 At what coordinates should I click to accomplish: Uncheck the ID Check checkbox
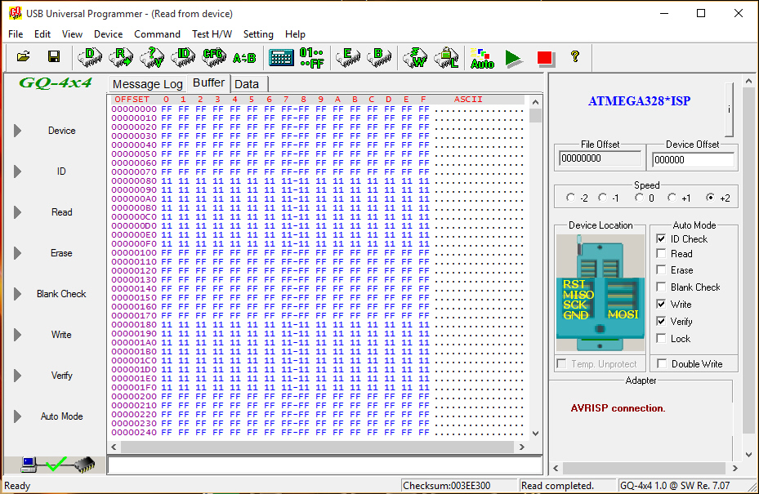661,239
